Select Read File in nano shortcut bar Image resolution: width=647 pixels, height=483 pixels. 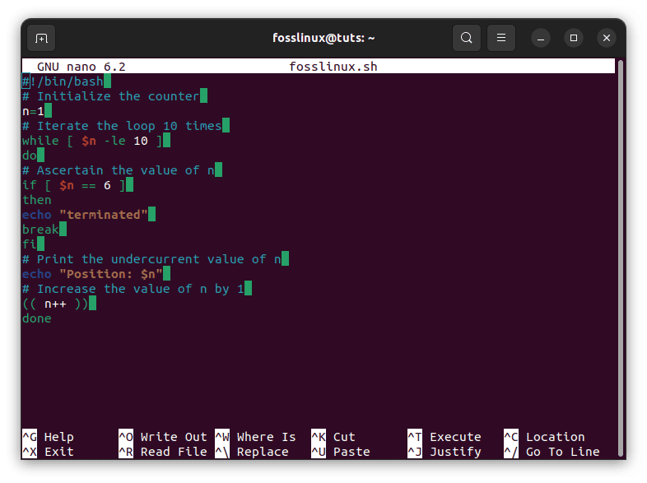[173, 452]
